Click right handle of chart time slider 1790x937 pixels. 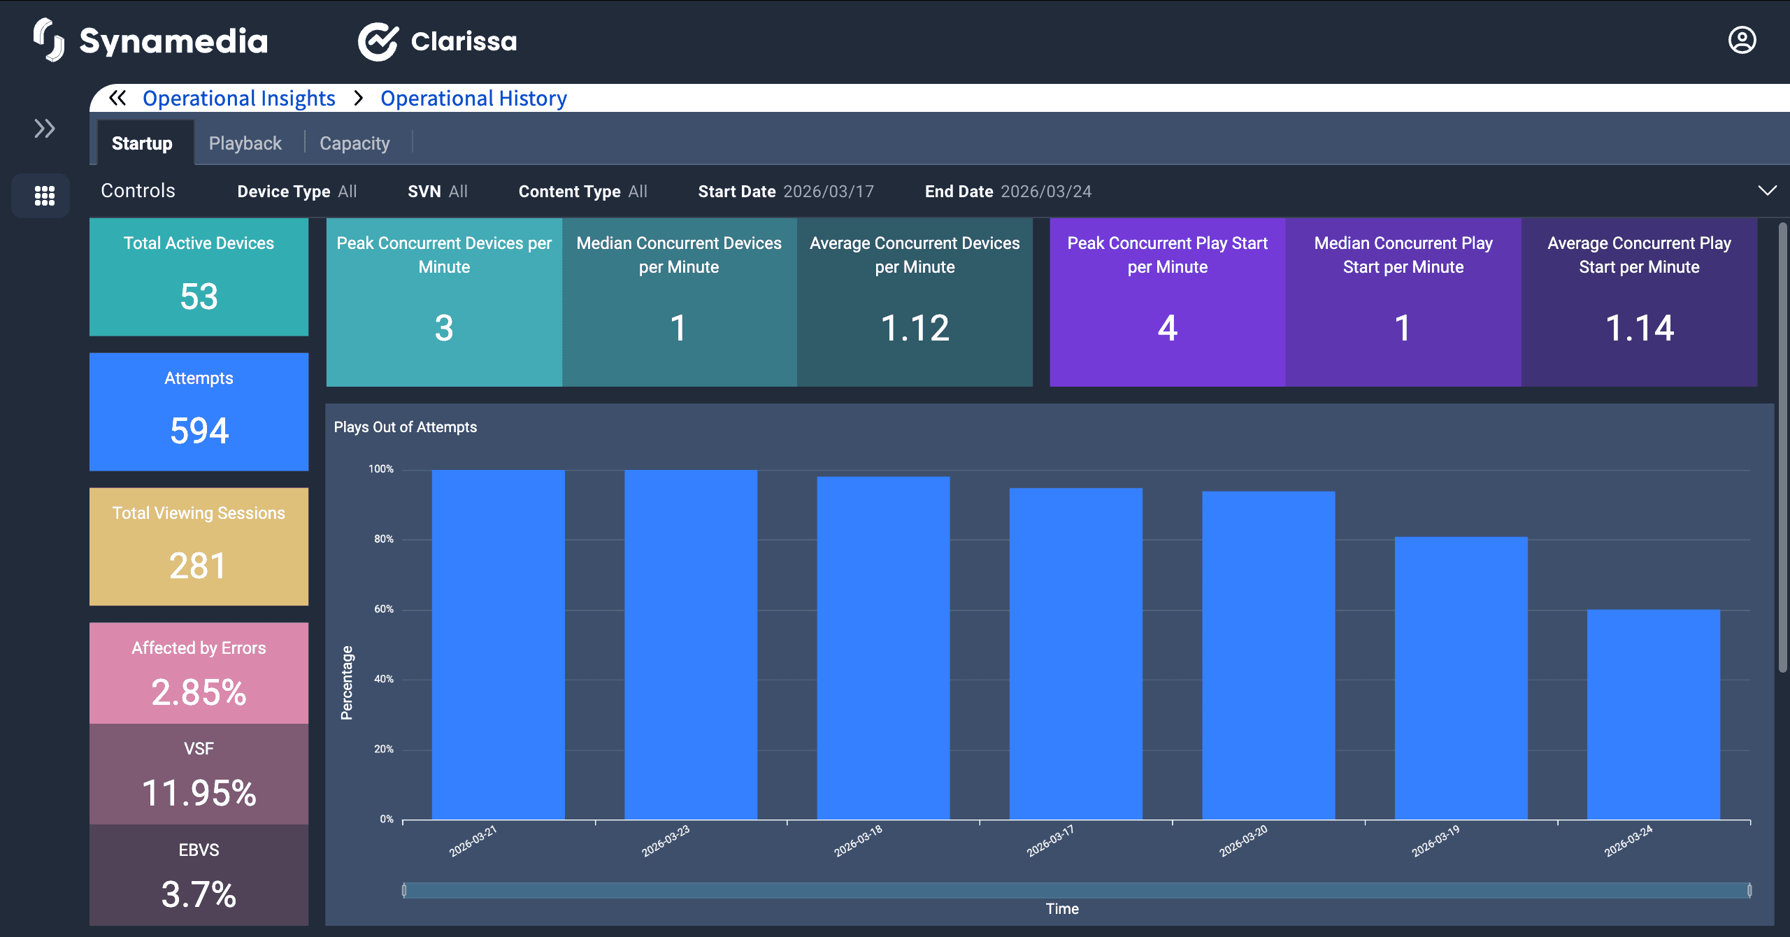1749,890
